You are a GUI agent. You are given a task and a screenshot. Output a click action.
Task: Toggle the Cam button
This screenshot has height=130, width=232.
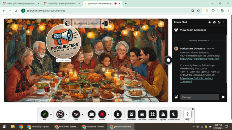tap(76, 114)
